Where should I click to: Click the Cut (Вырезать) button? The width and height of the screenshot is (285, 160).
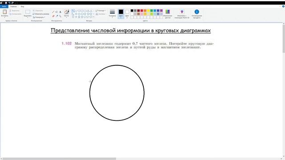click(x=14, y=11)
